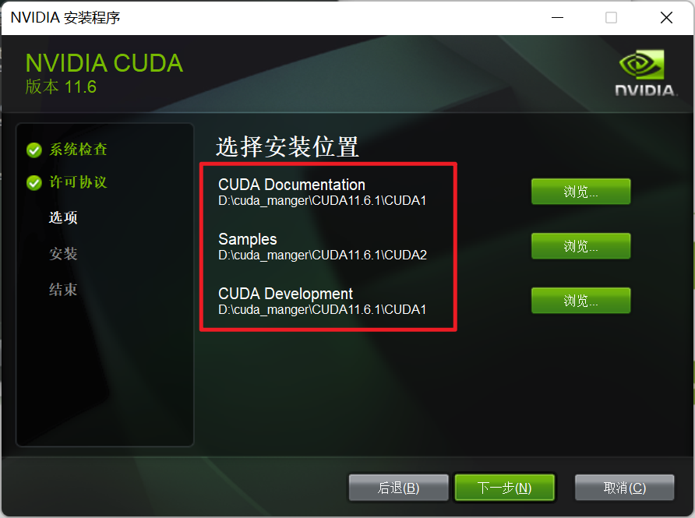Viewport: 695px width, 518px height.
Task: Click the green checkmark beside 许可协议
Action: (x=34, y=182)
